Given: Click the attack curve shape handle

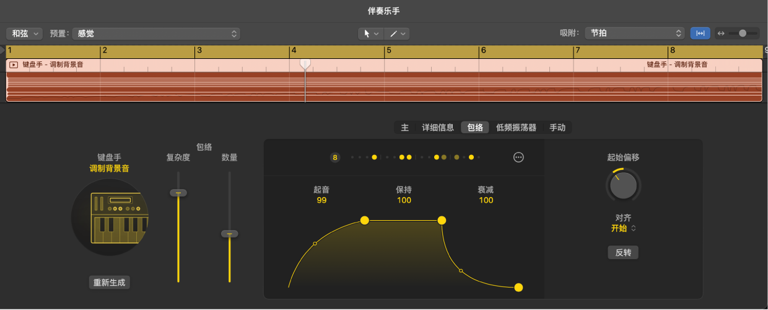Looking at the screenshot, I should click(315, 244).
